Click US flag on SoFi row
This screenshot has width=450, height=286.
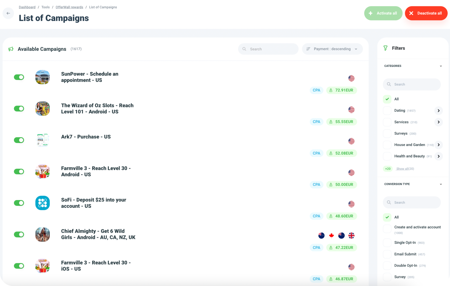[x=351, y=204]
